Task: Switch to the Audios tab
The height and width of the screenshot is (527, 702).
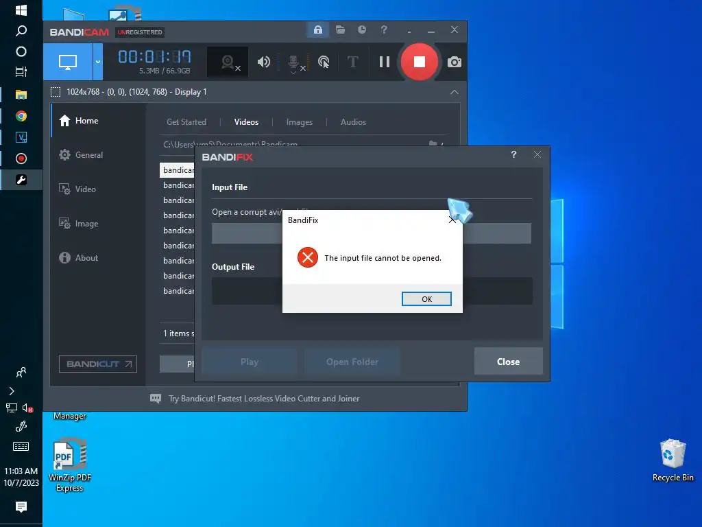Action: 353,122
